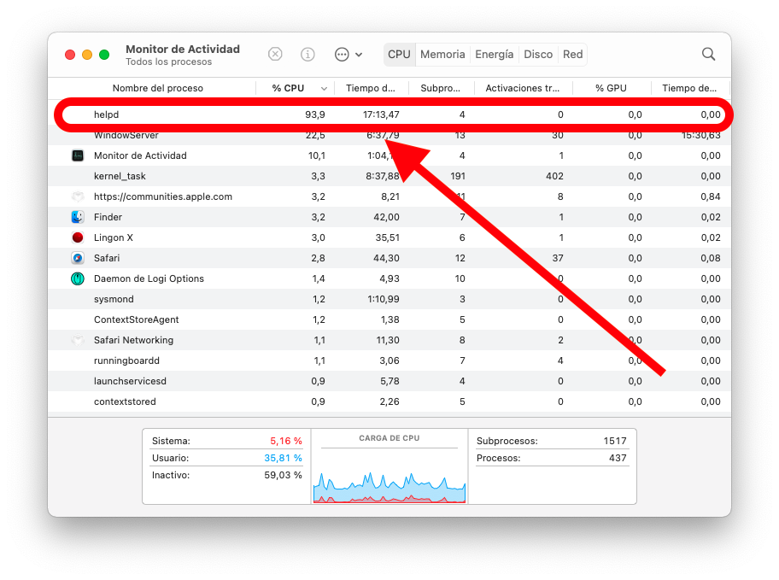Image resolution: width=779 pixels, height=580 pixels.
Task: Sort by Subpro... column header
Action: (x=441, y=88)
